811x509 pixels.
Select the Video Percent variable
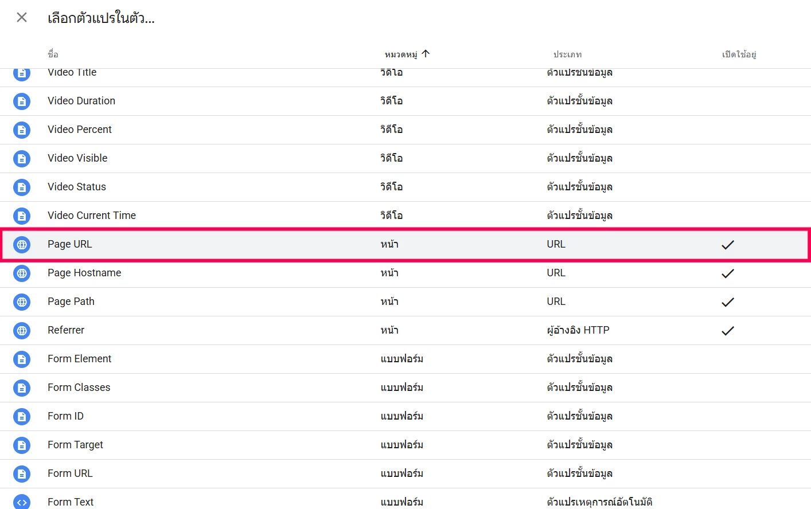[x=80, y=130]
